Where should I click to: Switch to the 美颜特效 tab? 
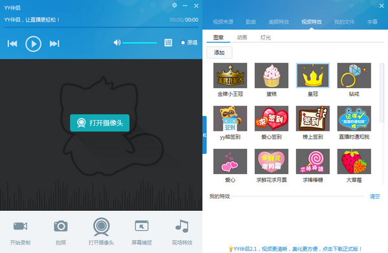279,22
